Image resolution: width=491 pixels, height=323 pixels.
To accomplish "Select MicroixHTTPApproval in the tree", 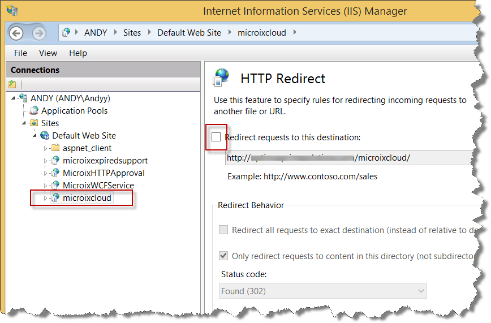I will 104,173.
